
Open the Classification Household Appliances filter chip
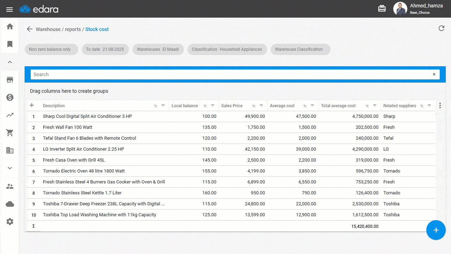click(227, 49)
